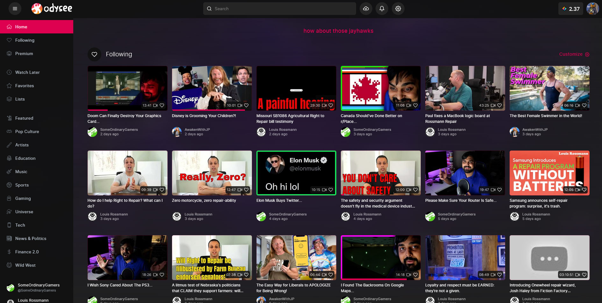602x303 pixels.
Task: Go to the Pop Culture category
Action: (x=37, y=131)
